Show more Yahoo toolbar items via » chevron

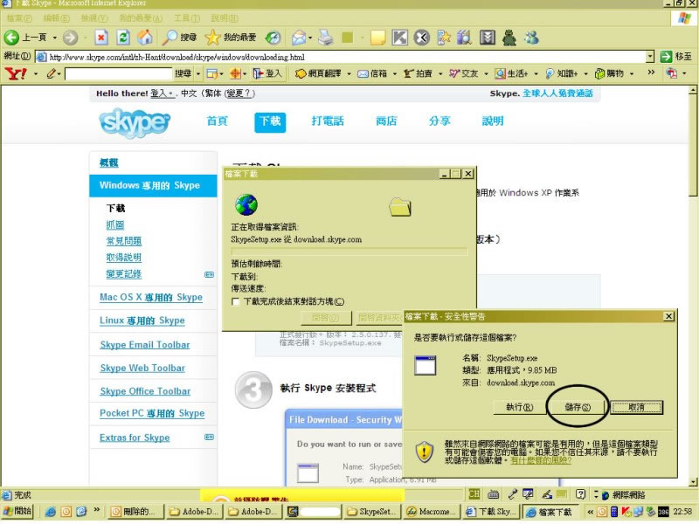651,72
